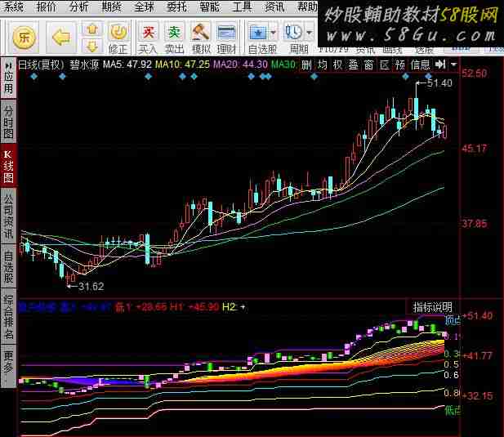Click the 区 range button
Screen dimensions: 504x437
pos(385,65)
